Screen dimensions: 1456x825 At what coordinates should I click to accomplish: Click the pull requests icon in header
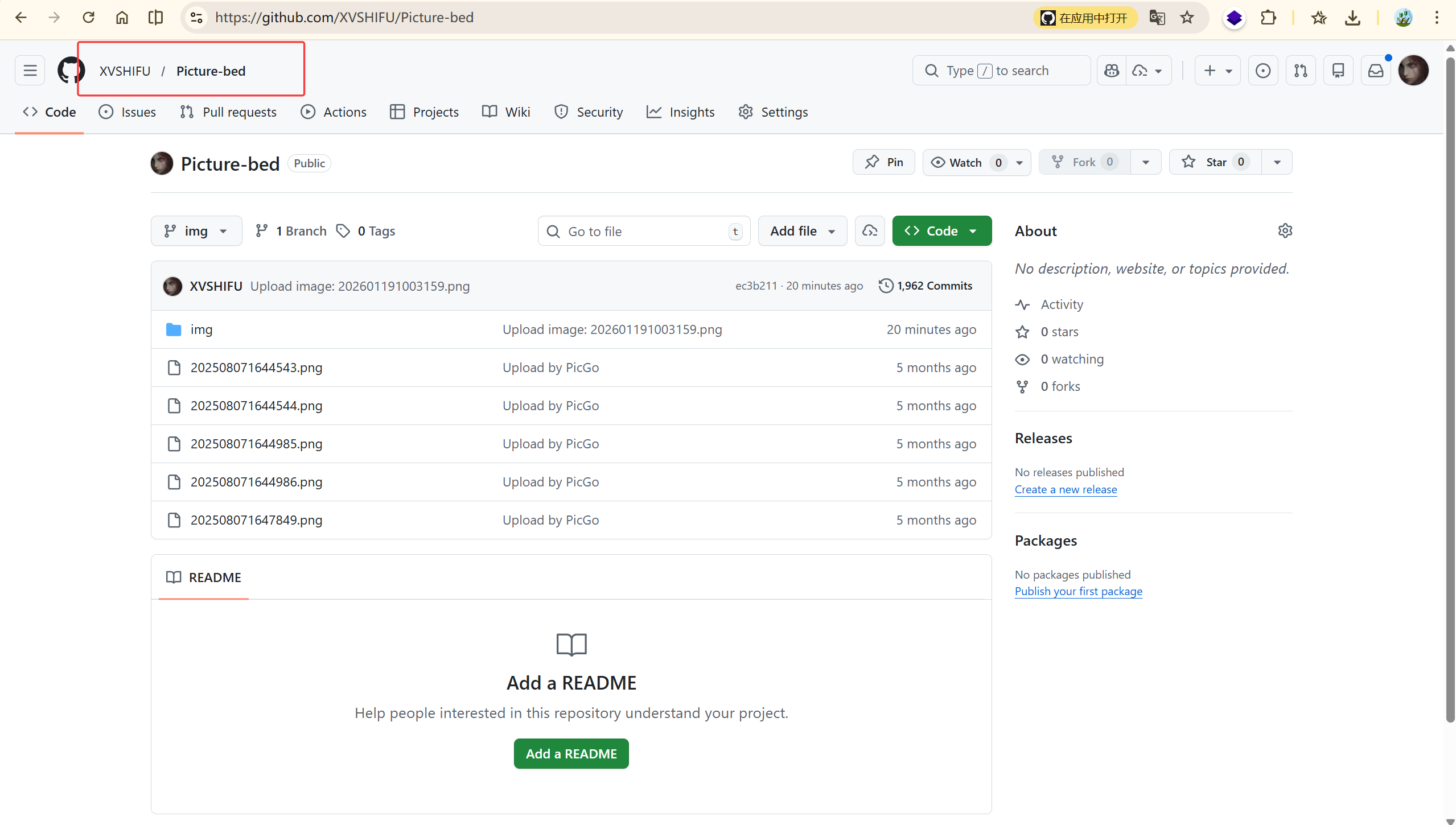coord(1300,71)
